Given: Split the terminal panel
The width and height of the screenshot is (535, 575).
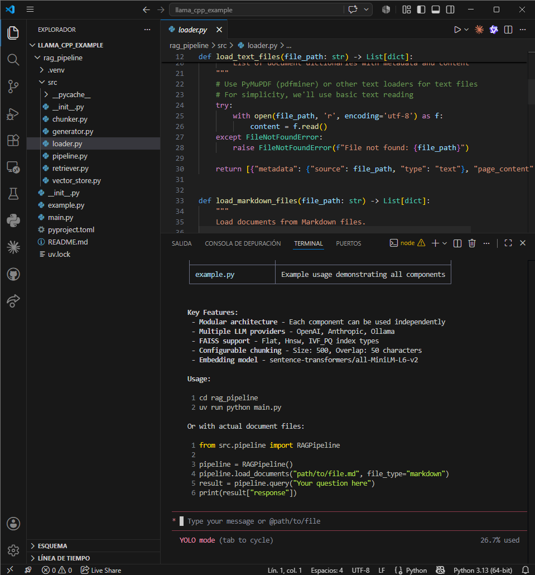Looking at the screenshot, I should pyautogui.click(x=457, y=243).
